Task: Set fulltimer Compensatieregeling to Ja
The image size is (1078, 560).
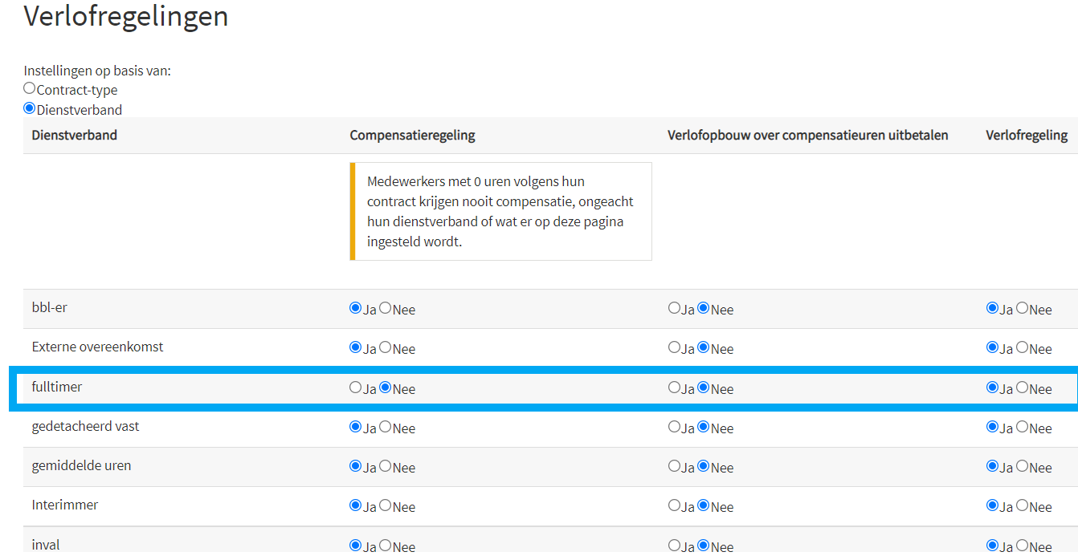Action: [x=356, y=388]
